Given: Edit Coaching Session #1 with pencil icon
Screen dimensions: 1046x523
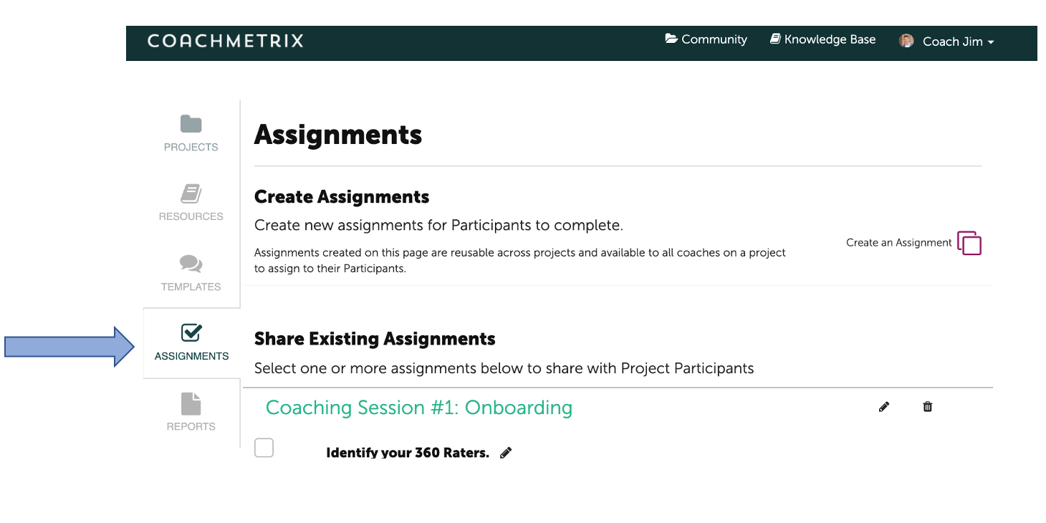Looking at the screenshot, I should click(x=884, y=407).
